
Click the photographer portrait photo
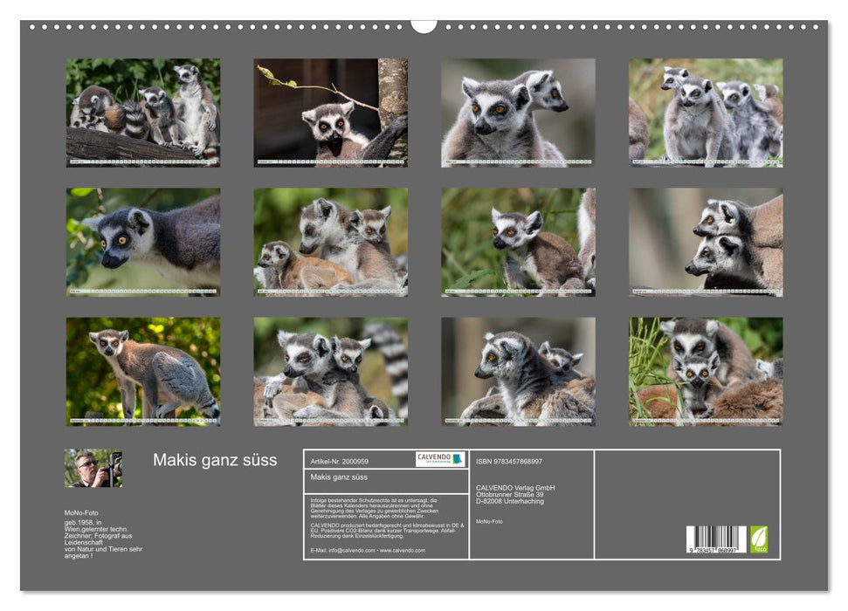coord(93,468)
